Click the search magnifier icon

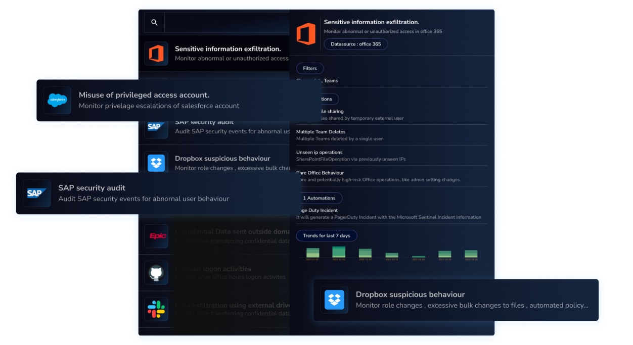(154, 23)
